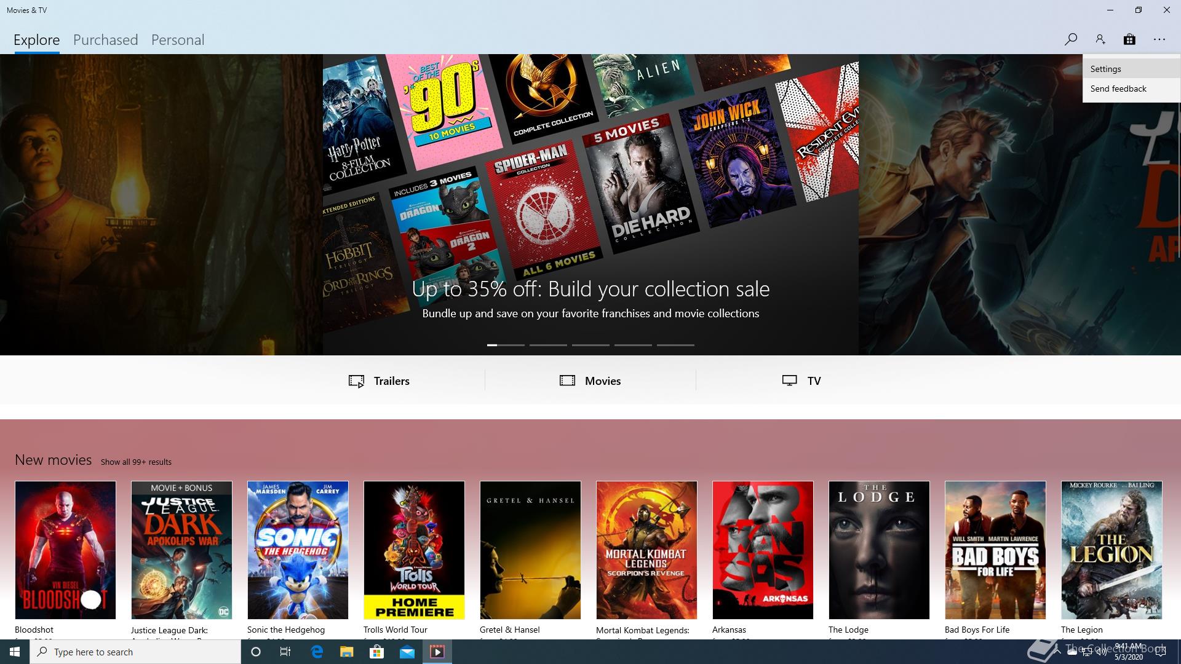Select the first carousel page indicator

[506, 345]
